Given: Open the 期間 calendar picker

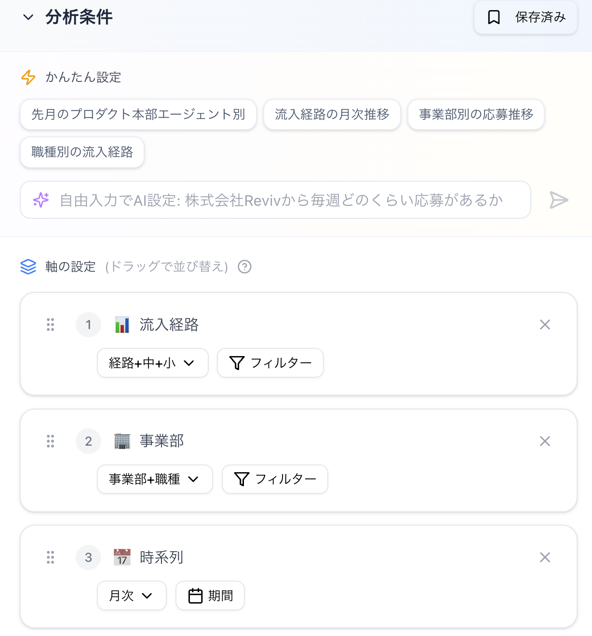Looking at the screenshot, I should click(210, 596).
